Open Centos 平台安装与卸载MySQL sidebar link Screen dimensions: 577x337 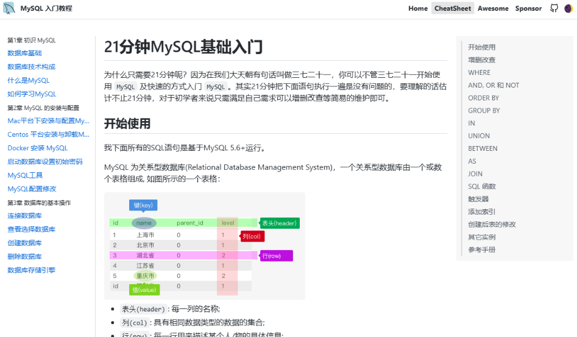48,134
